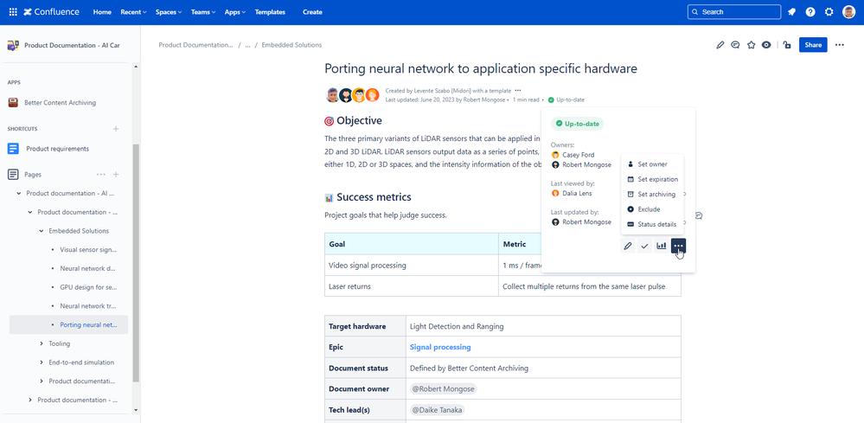This screenshot has width=864, height=423.
Task: Select Set expiration from the menu
Action: pos(657,179)
